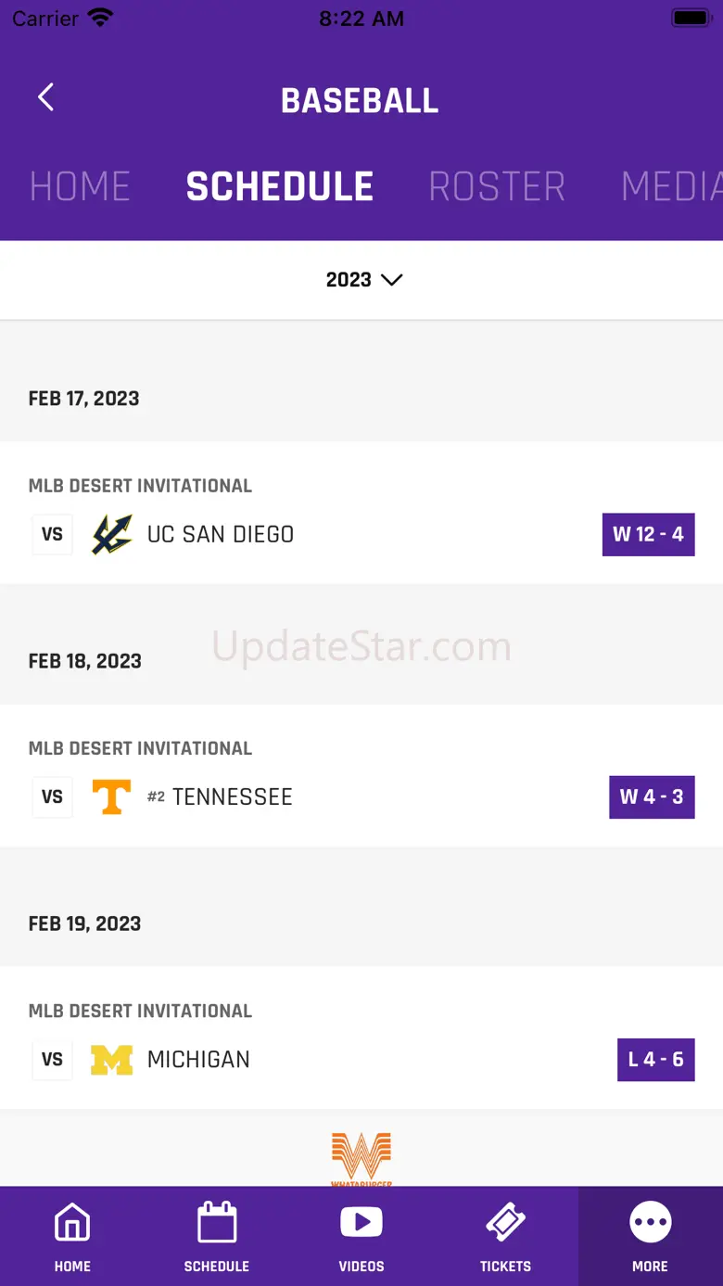Select the top Schedule tab
Viewport: 723px width, 1286px height.
(280, 186)
